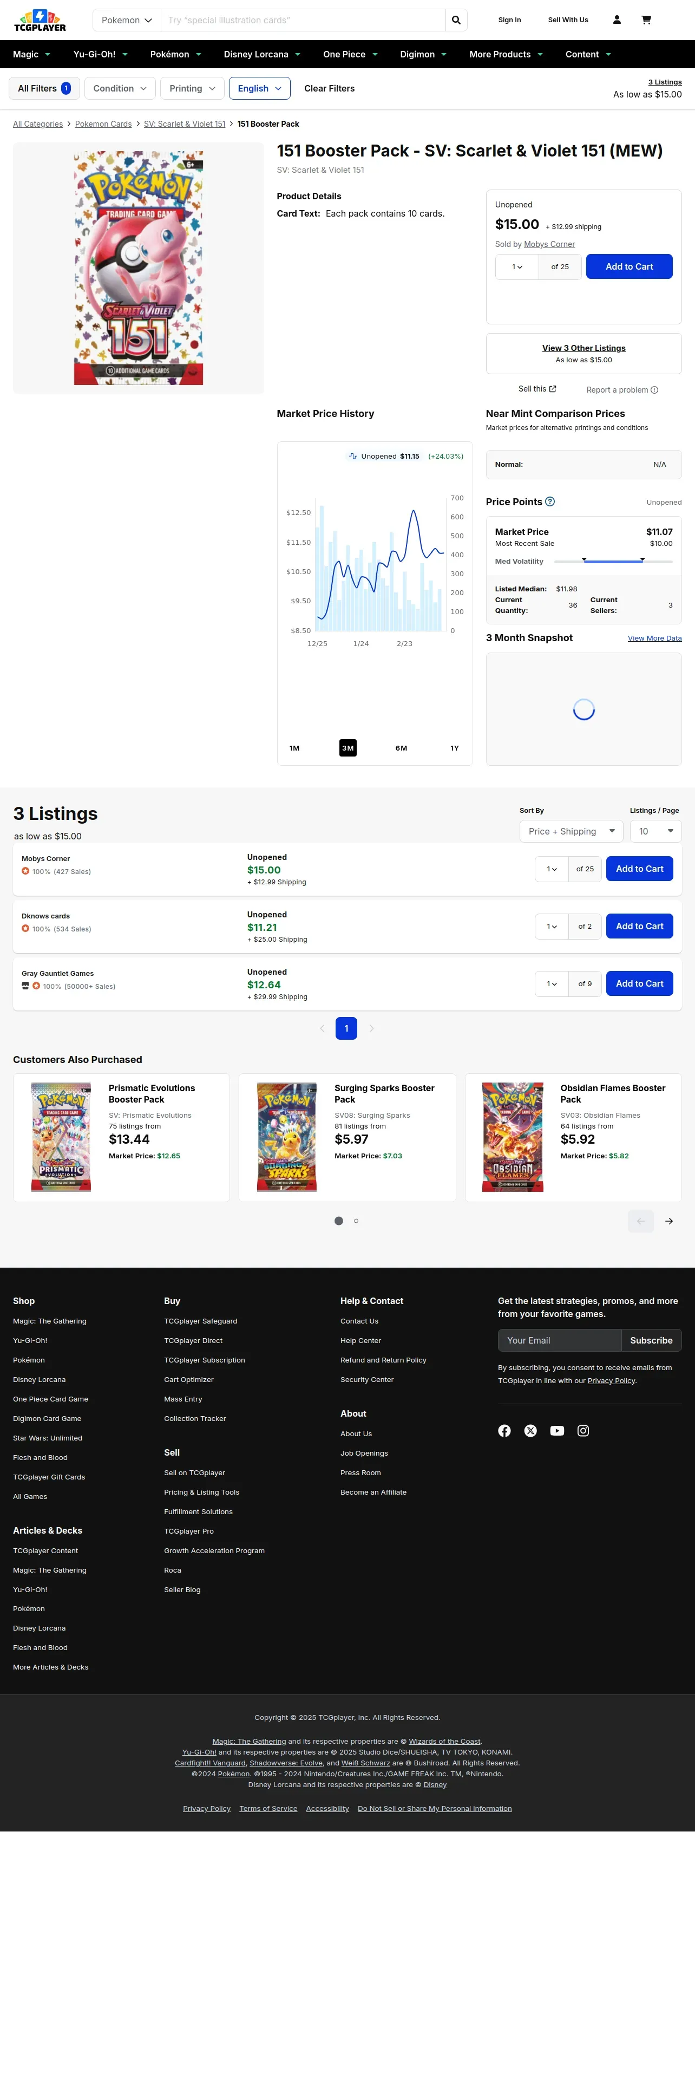Open the Magic navigation menu
This screenshot has width=695, height=2086.
31,54
